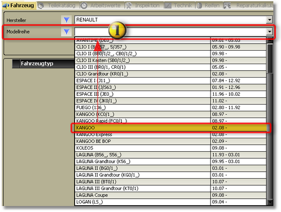Open the Hersteller dropdown arrow

[x=269, y=20]
